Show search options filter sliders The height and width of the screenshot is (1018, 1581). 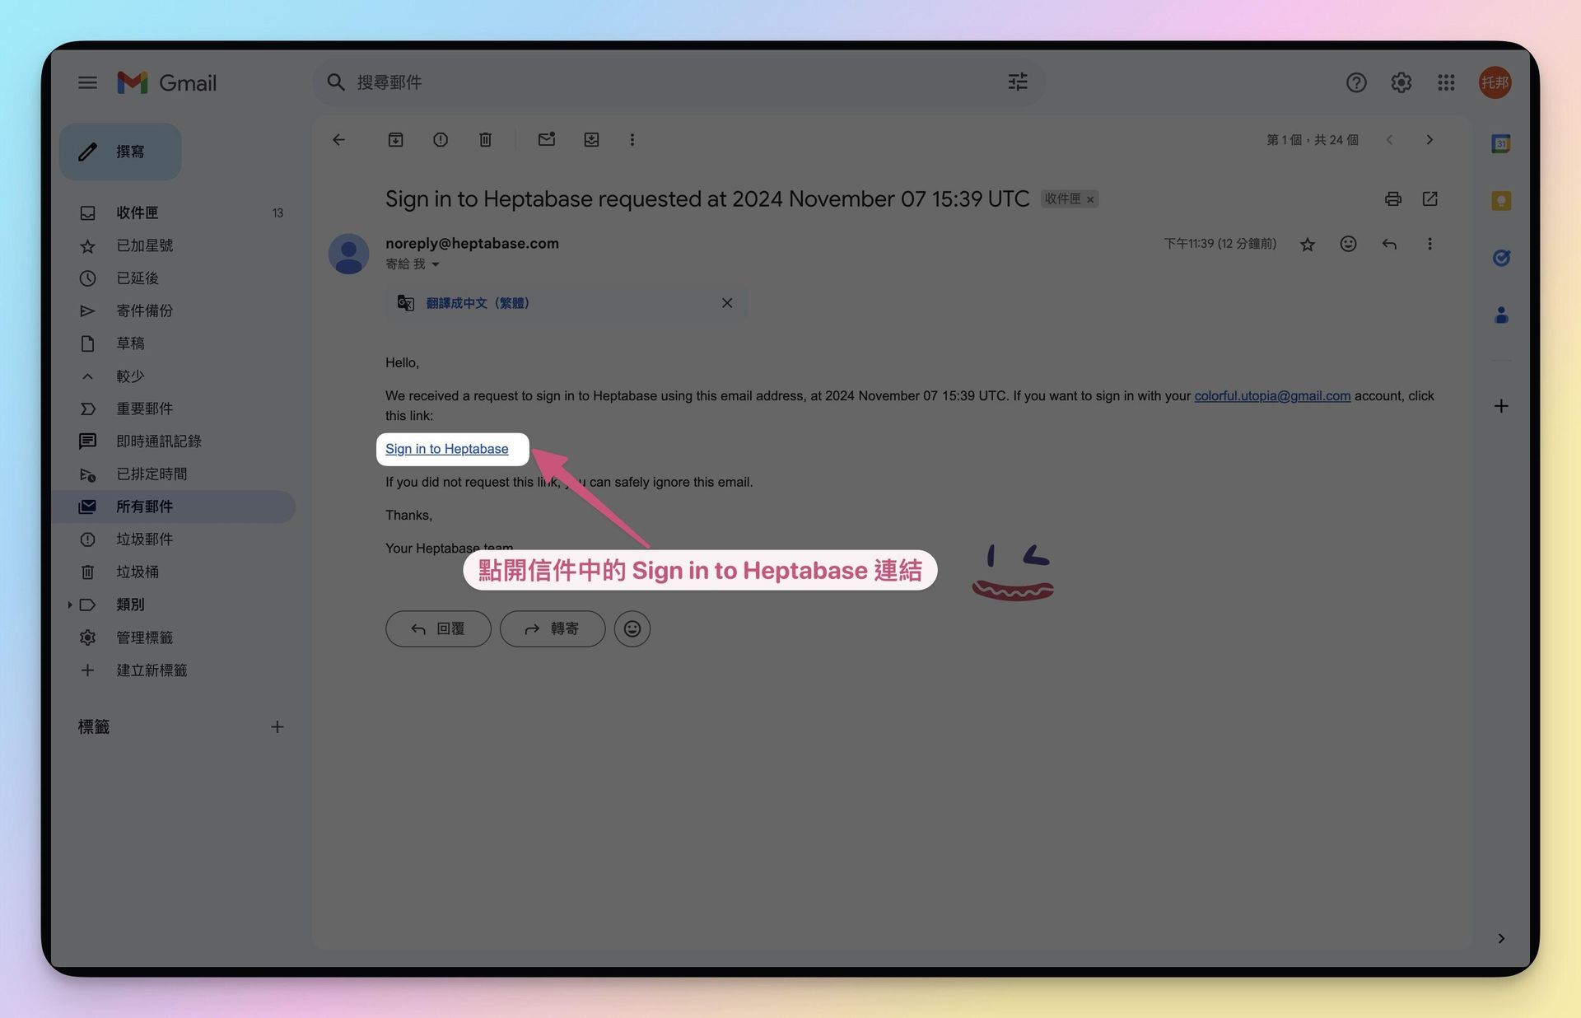tap(1018, 82)
